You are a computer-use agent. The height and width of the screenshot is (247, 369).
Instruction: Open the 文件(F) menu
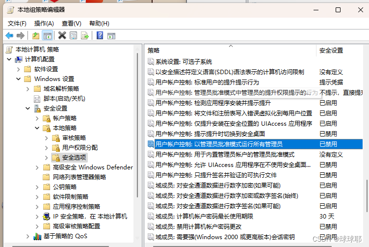(x=17, y=24)
